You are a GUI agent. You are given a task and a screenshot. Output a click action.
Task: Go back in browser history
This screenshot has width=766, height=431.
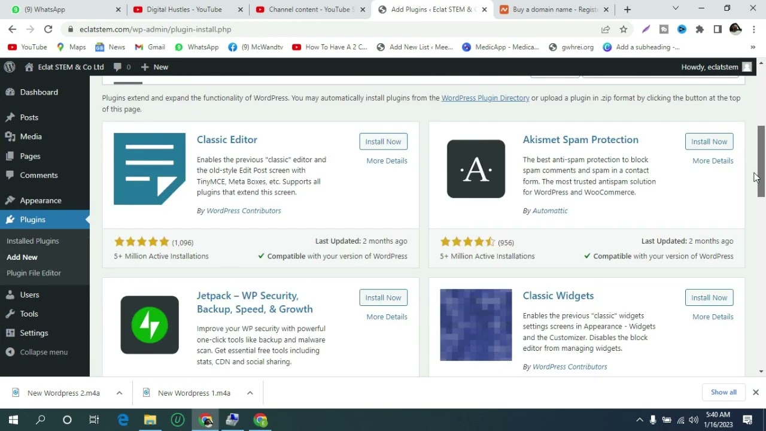click(x=12, y=29)
